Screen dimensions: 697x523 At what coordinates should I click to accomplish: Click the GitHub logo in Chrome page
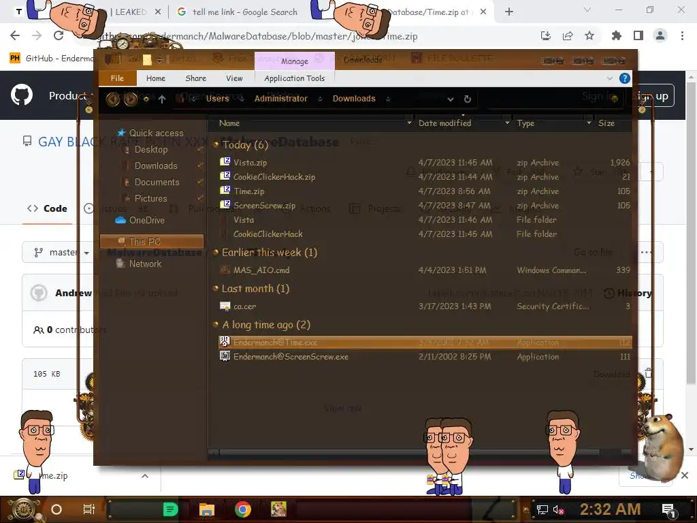pos(21,95)
